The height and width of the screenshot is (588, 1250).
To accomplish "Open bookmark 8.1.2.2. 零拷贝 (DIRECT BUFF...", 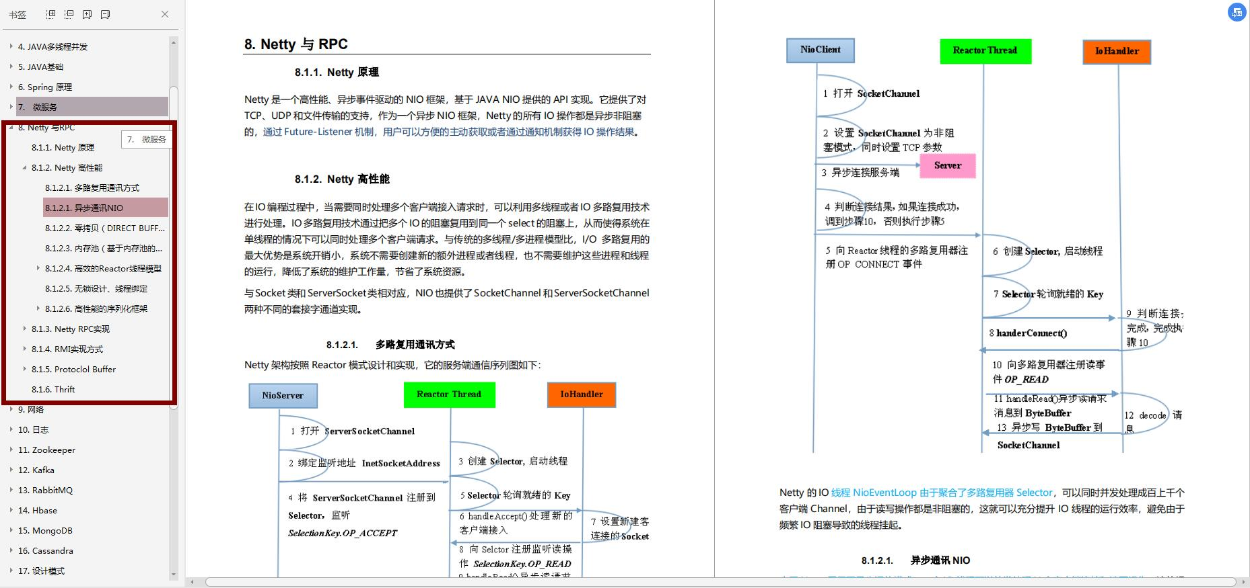I will pos(105,228).
